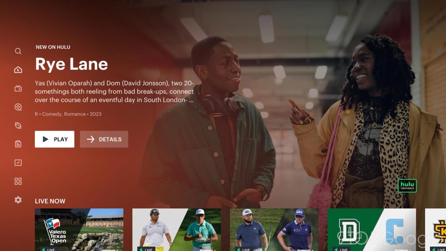Select the partially visible fifth live thumbnail

click(x=436, y=230)
